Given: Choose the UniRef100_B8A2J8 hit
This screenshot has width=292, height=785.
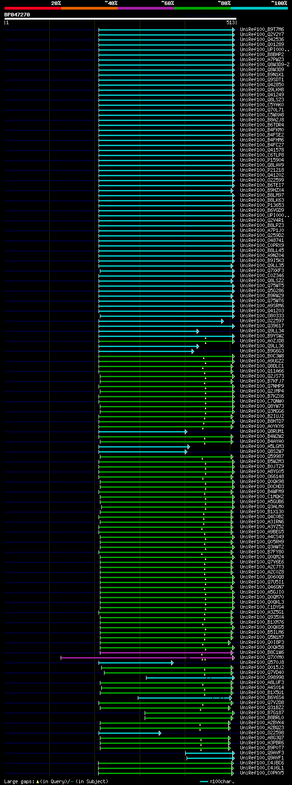Looking at the screenshot, I should (x=262, y=120).
